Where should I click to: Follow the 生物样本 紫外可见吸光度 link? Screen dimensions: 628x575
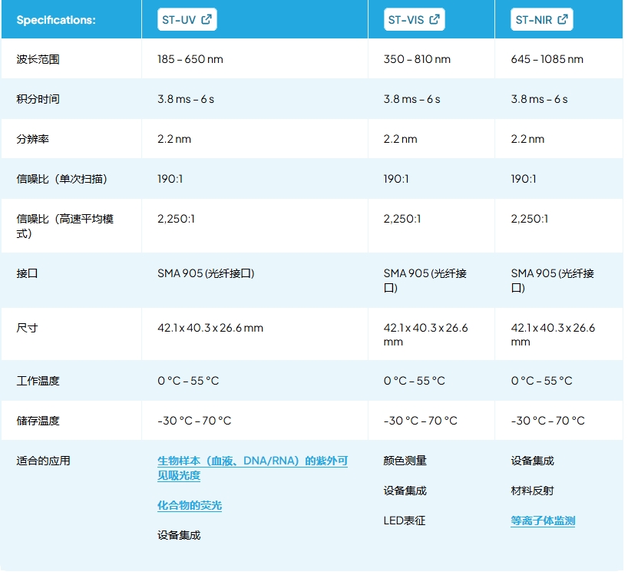coord(252,468)
